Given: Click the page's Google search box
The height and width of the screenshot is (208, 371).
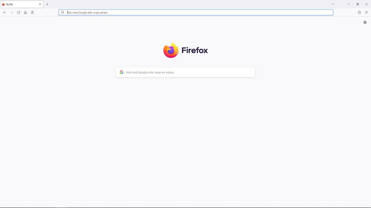Looking at the screenshot, I should (186, 73).
